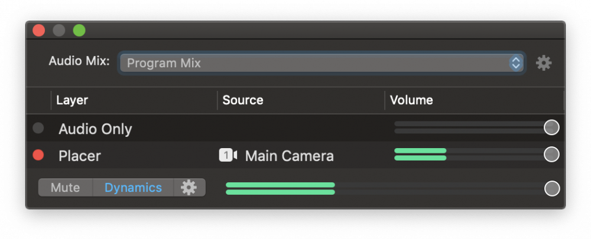Click the Program Mix popup arrows

click(515, 63)
